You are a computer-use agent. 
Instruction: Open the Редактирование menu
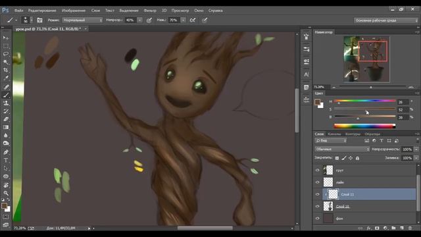click(42, 11)
